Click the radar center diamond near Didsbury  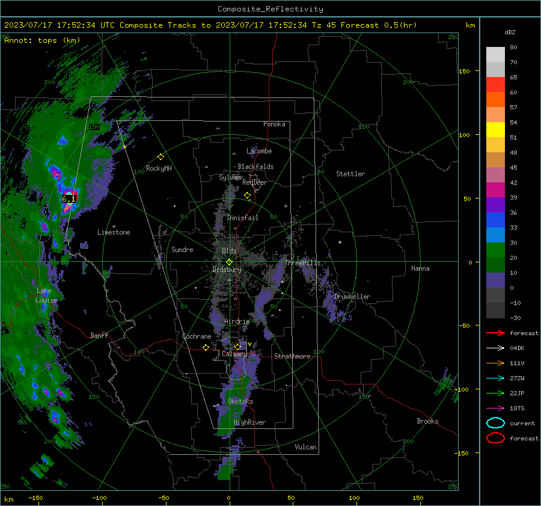point(229,262)
